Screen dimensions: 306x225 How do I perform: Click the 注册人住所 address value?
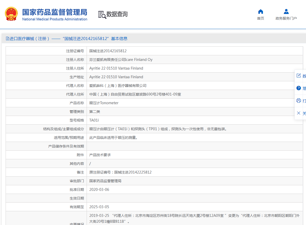coord(116,68)
